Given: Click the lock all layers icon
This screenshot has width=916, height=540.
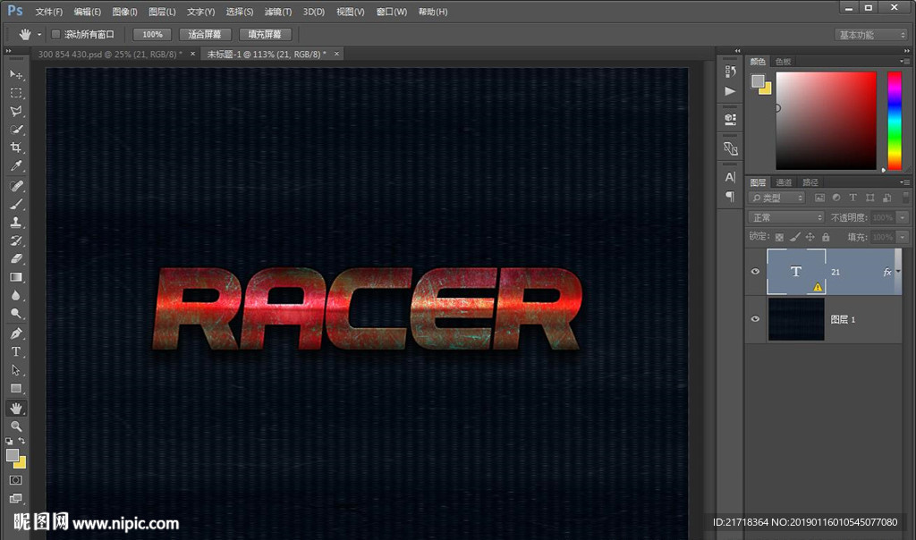Looking at the screenshot, I should pyautogui.click(x=826, y=237).
